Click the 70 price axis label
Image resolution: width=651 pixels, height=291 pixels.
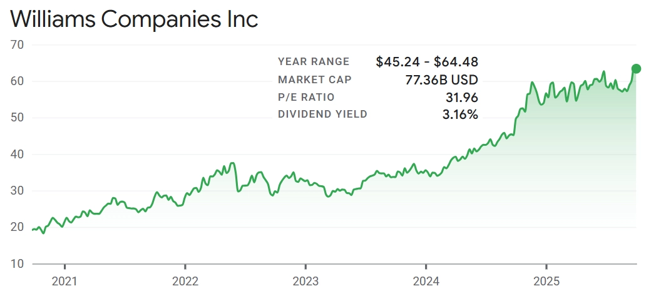tap(17, 45)
